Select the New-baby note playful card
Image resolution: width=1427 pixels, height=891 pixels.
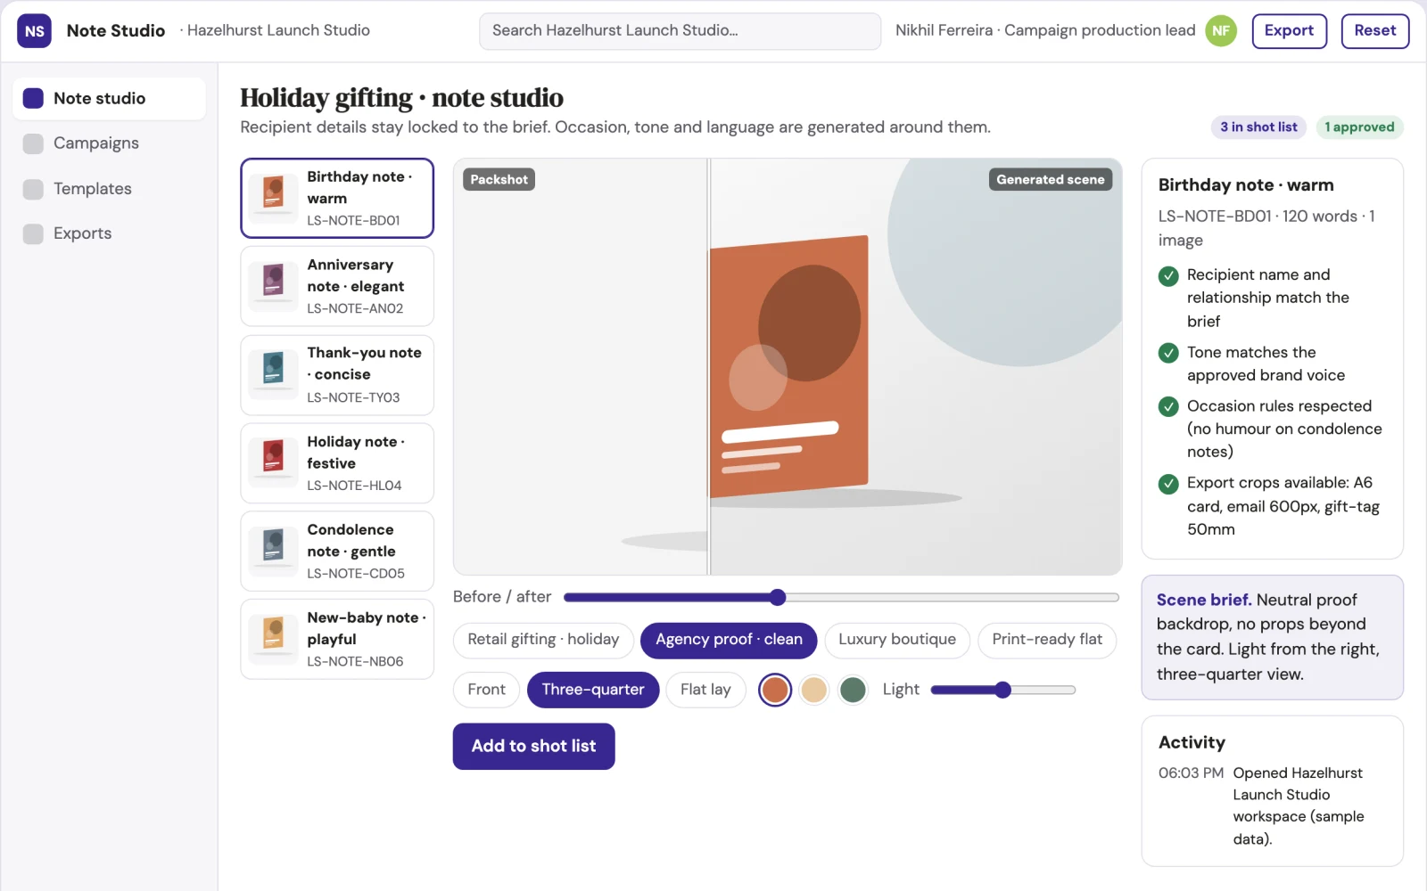pyautogui.click(x=337, y=639)
